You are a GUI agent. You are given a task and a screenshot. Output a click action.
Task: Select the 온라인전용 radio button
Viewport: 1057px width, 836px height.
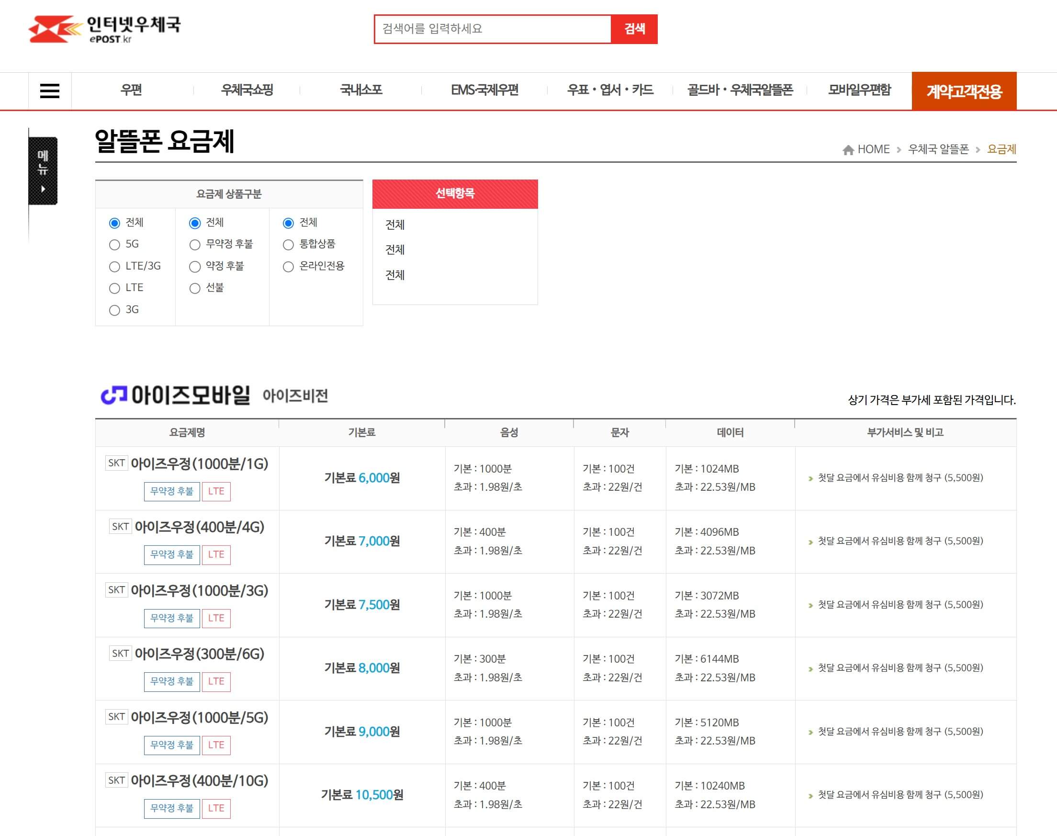(288, 267)
